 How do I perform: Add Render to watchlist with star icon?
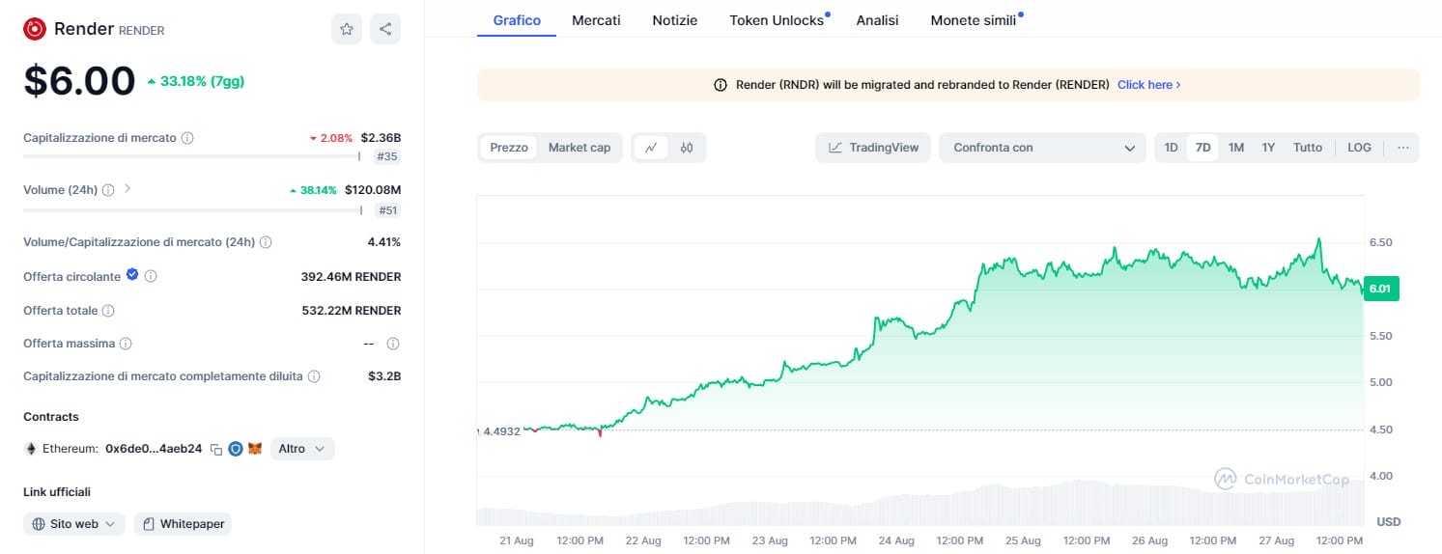[x=347, y=29]
